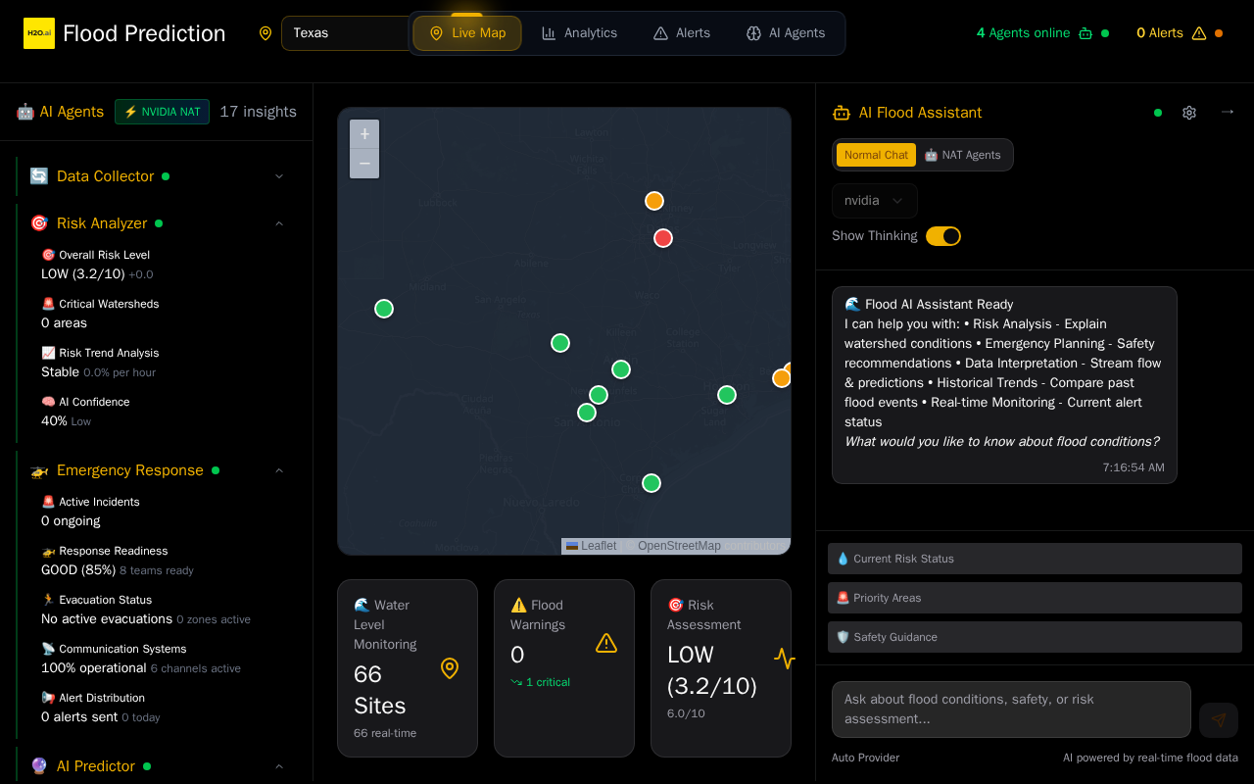
Task: Click the send message arrow button
Action: click(1219, 720)
